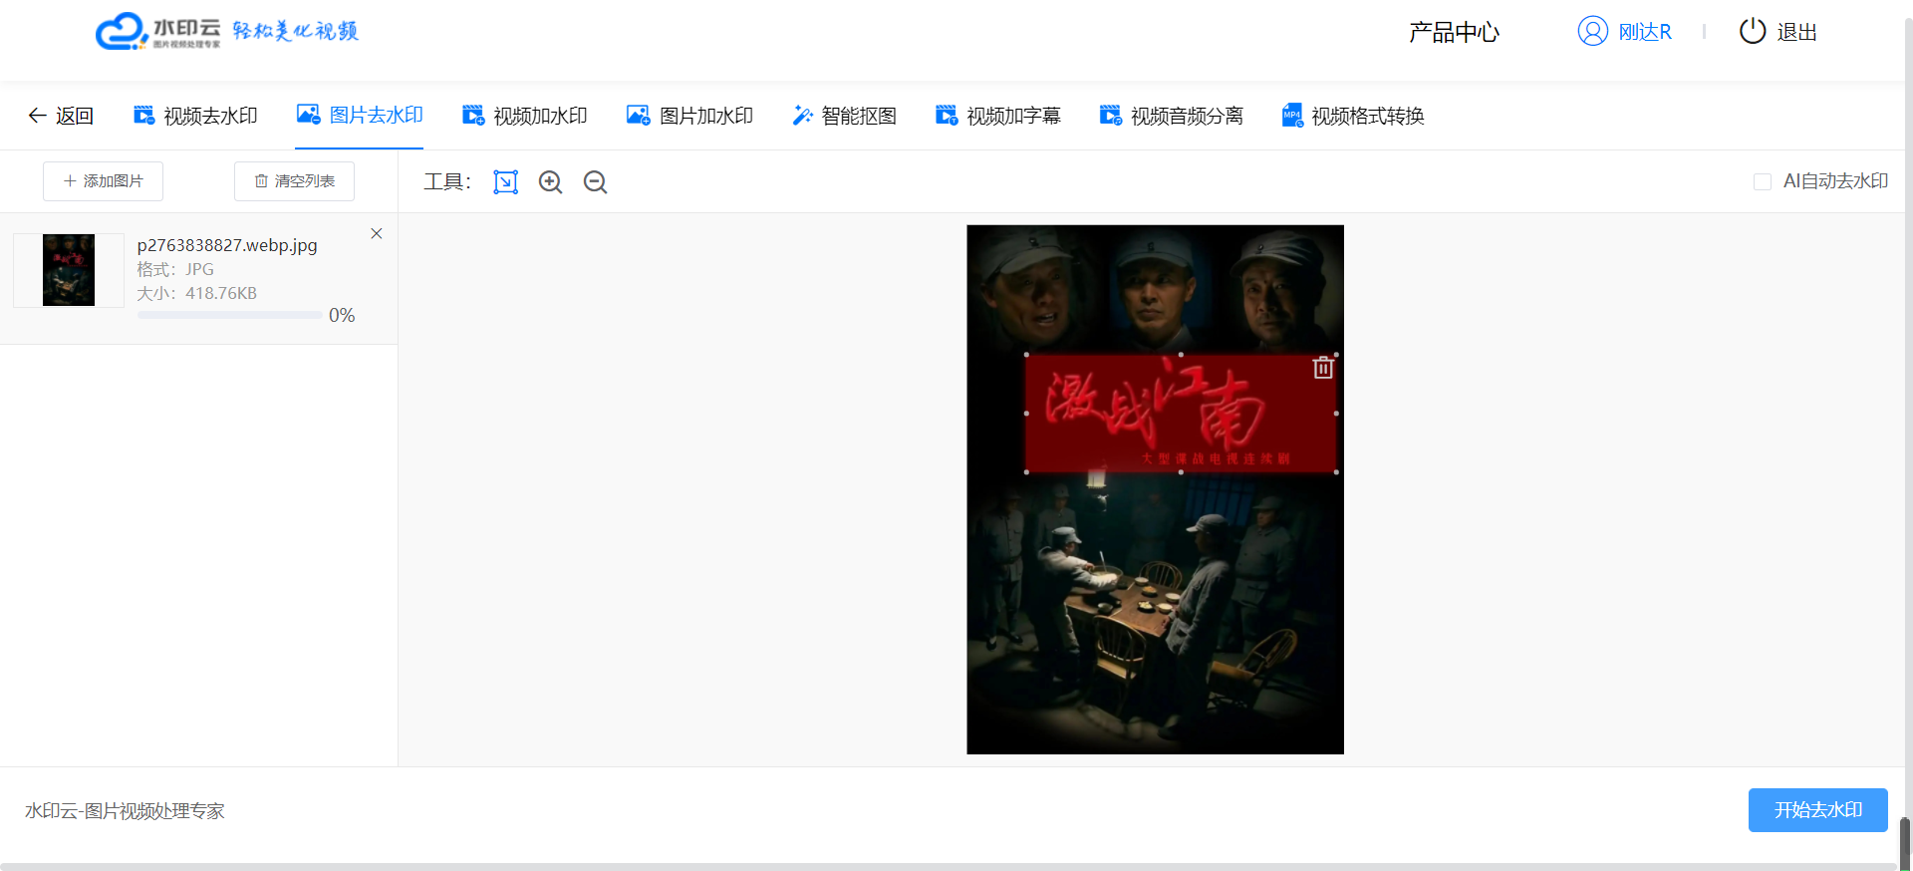Enable AI自动去水印 checkbox

coord(1762,181)
